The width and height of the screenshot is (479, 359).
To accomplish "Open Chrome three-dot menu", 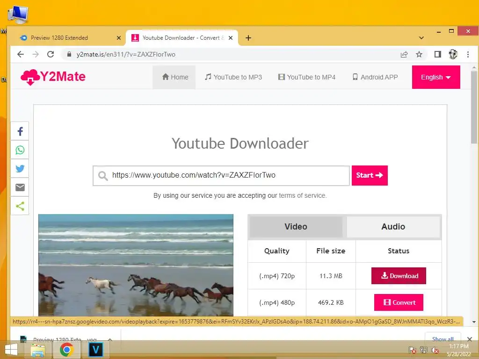I will point(468,54).
